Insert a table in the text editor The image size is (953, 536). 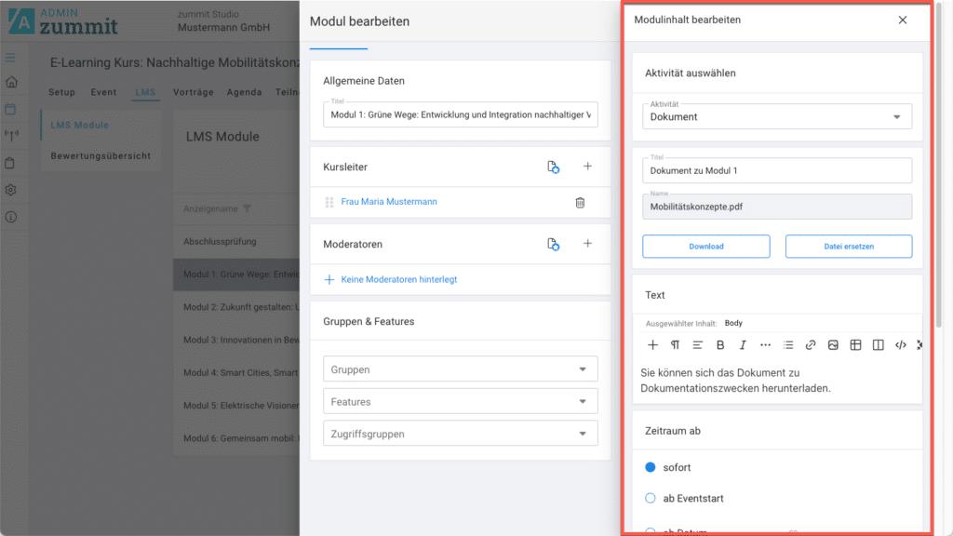click(855, 345)
